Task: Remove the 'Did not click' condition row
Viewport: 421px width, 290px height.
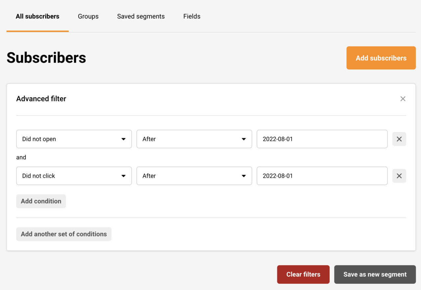Action: point(399,176)
